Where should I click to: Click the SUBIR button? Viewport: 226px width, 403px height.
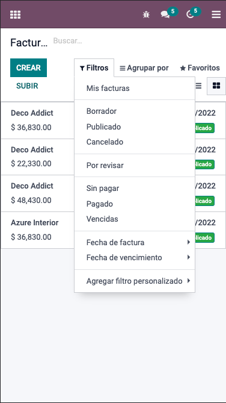tap(27, 86)
